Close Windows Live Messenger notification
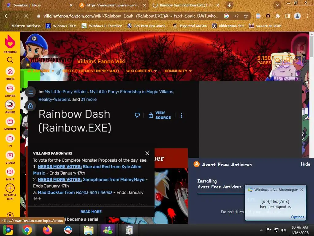The height and width of the screenshot is (236, 314). point(302,190)
